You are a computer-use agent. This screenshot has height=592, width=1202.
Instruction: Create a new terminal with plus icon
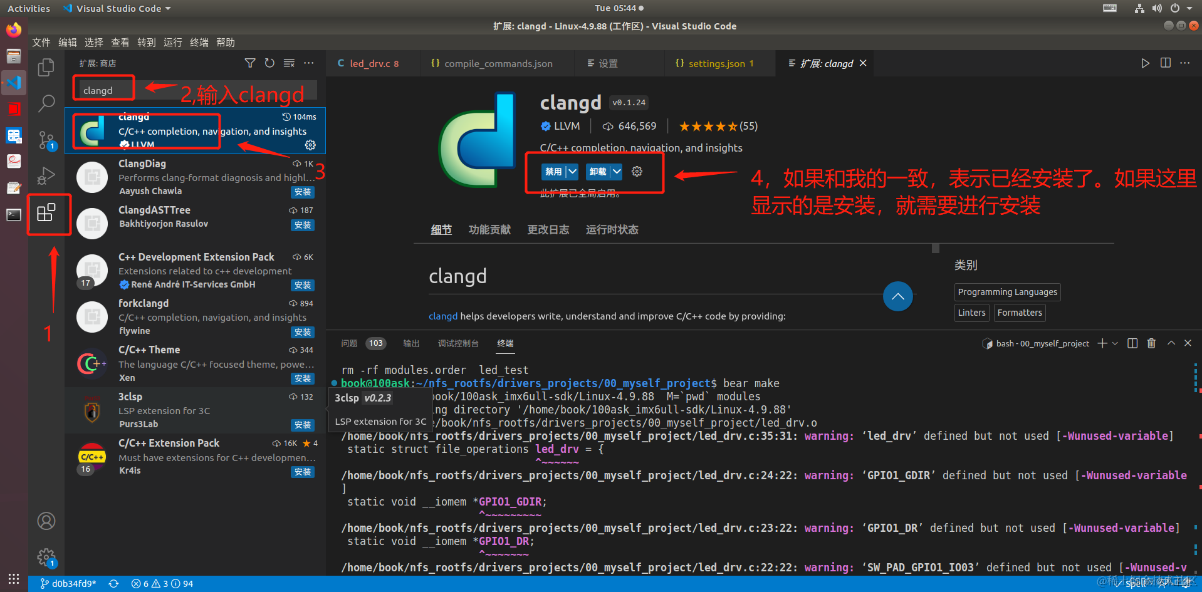click(1102, 343)
